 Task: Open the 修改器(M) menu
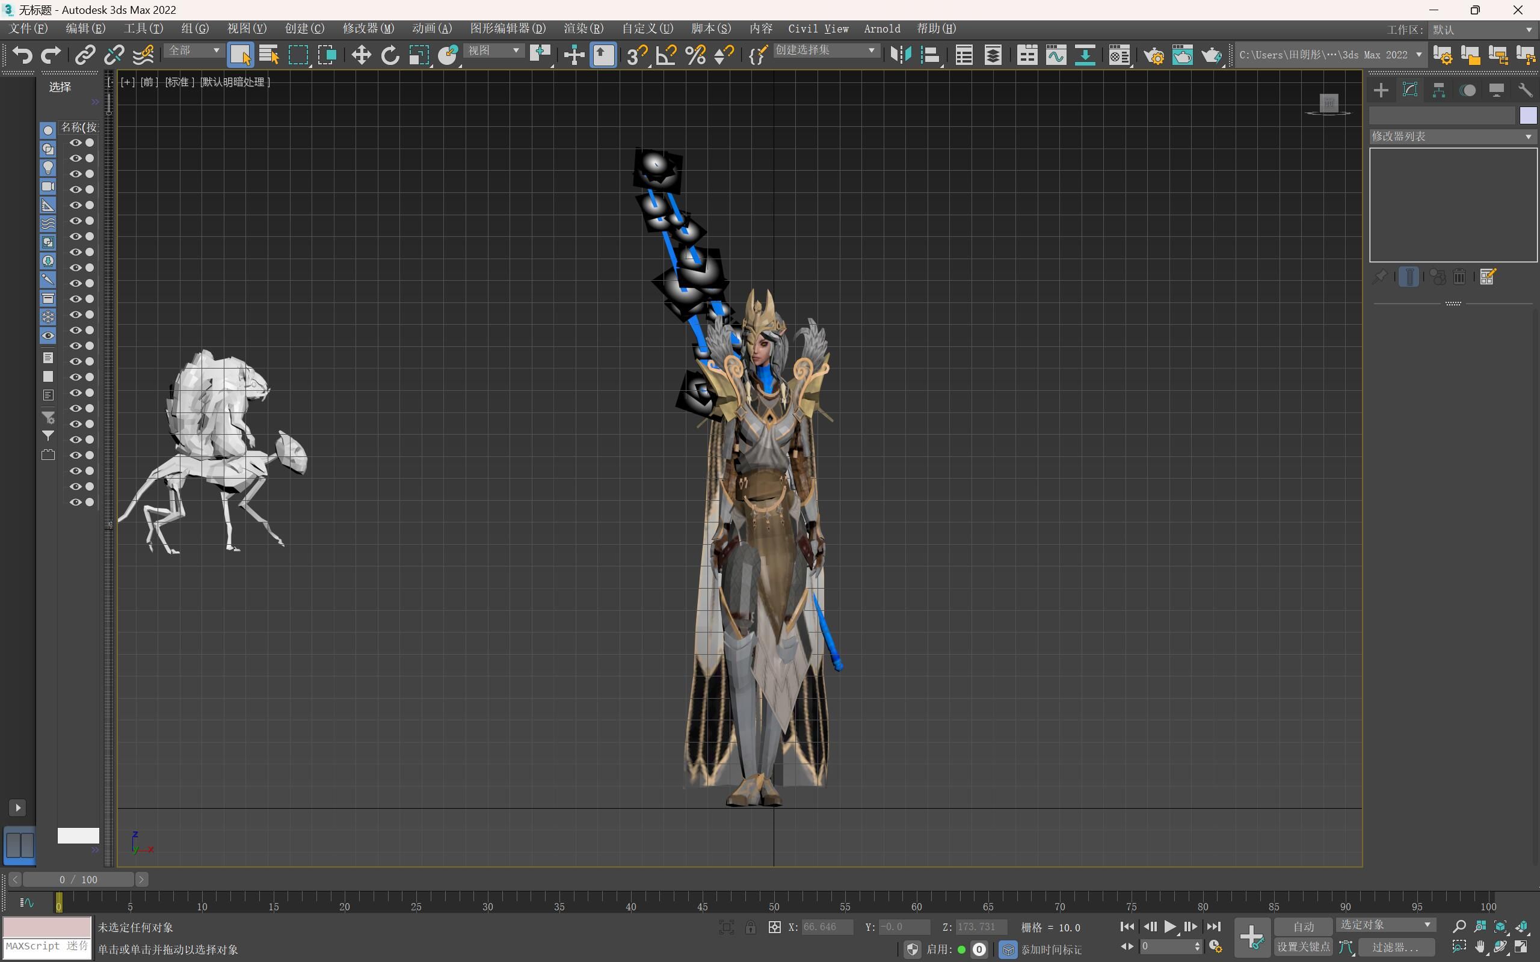[x=368, y=29]
